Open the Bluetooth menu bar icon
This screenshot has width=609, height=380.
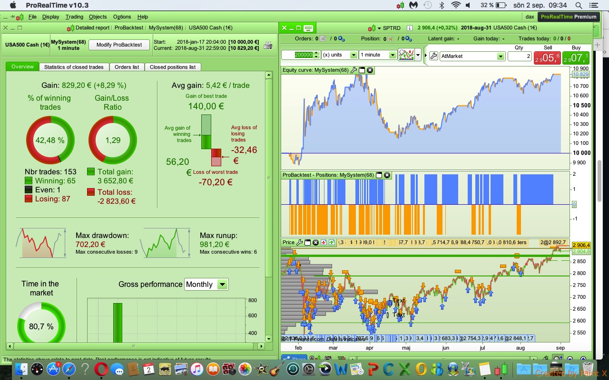tap(441, 5)
